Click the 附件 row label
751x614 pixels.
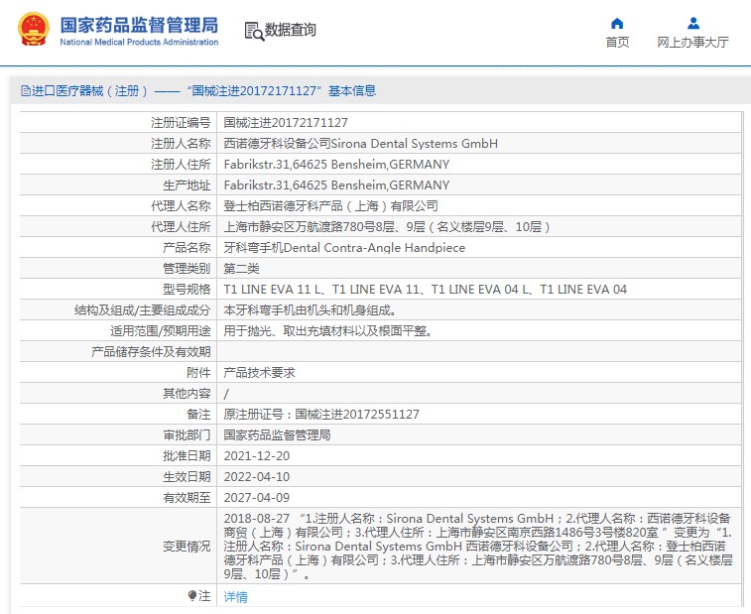point(198,373)
